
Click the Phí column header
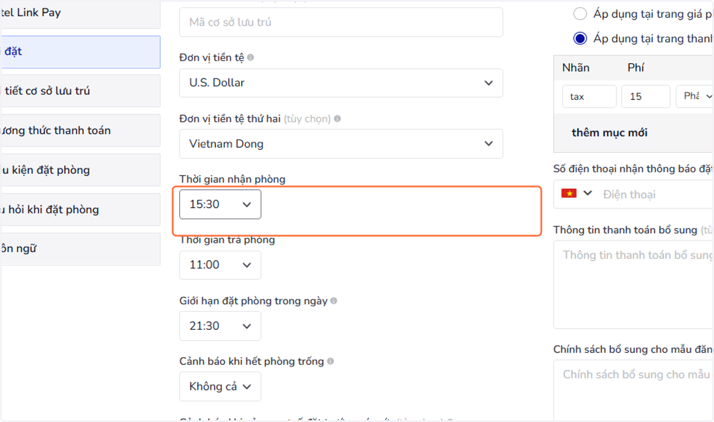click(x=635, y=68)
